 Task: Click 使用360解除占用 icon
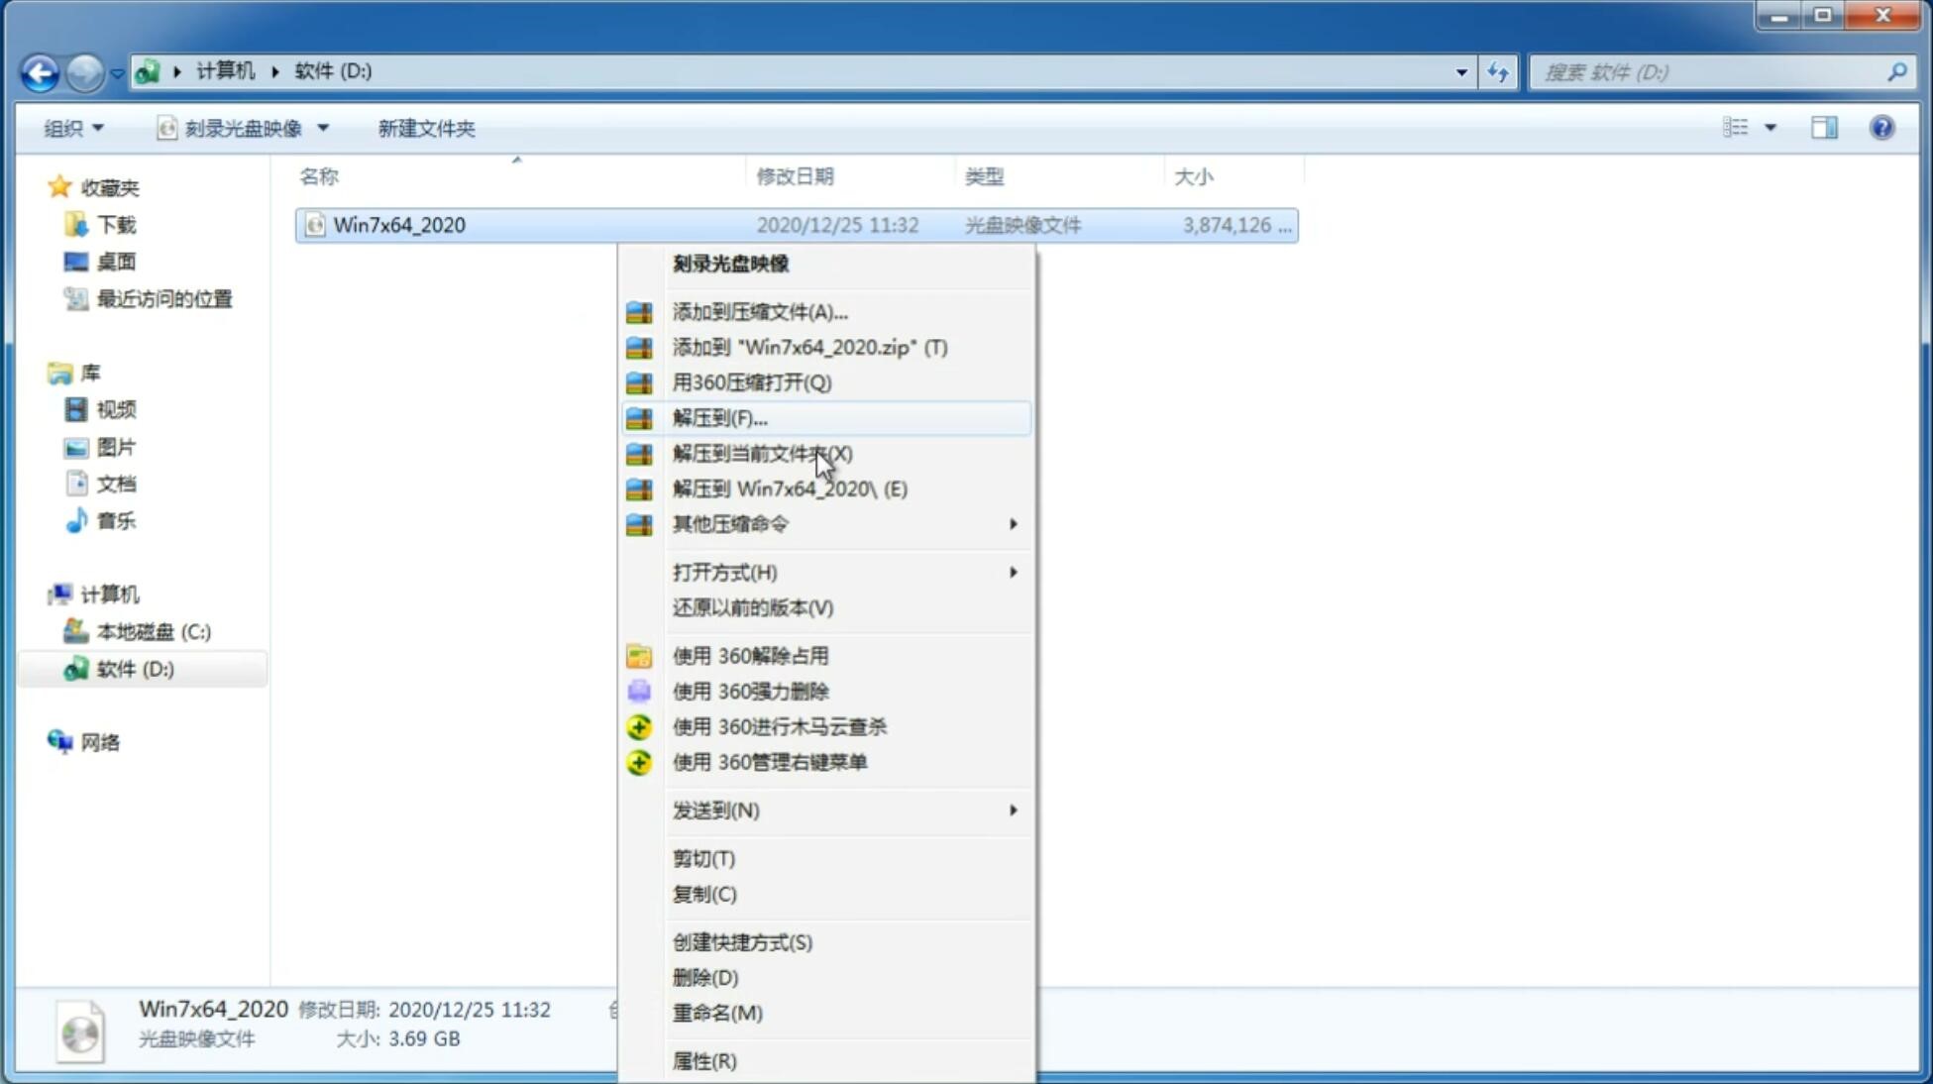[637, 655]
